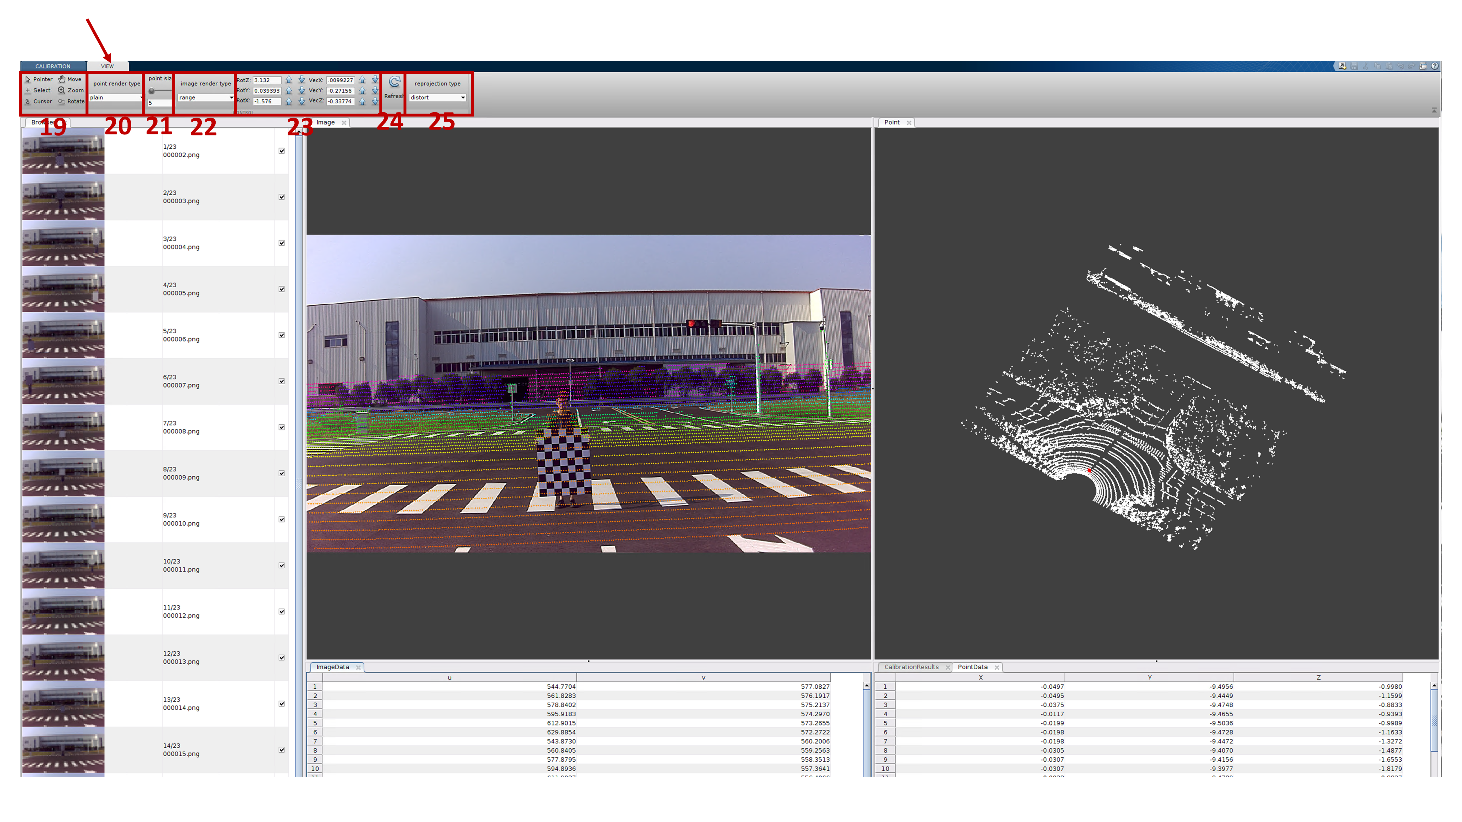Decrease VecZ with down arrow
This screenshot has width=1462, height=822.
[375, 102]
